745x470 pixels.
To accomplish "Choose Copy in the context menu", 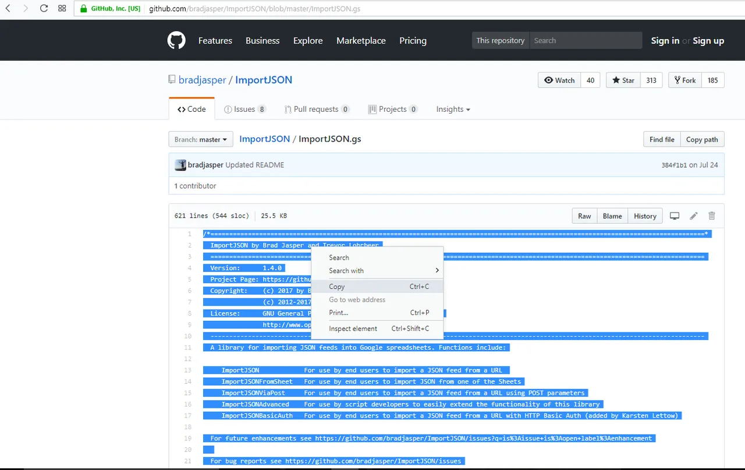I will click(377, 287).
